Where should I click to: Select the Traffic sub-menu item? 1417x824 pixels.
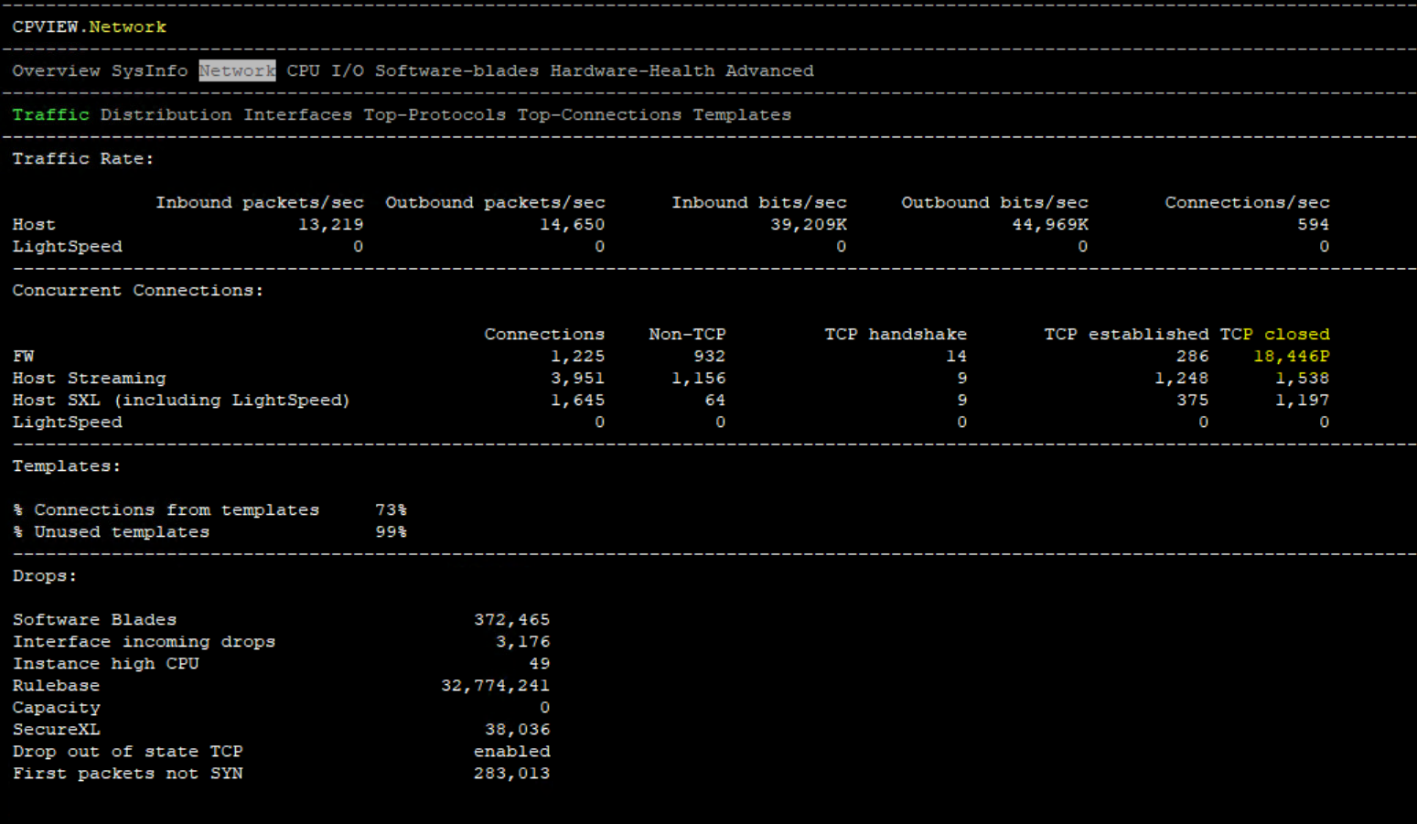(50, 114)
